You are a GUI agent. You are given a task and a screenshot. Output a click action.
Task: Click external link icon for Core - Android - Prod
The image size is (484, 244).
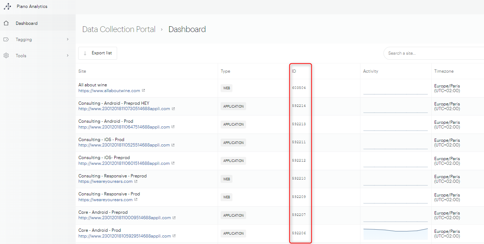[174, 236]
